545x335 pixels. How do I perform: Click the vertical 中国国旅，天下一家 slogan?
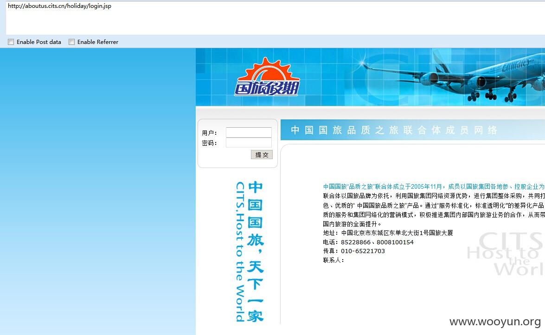tap(256, 251)
